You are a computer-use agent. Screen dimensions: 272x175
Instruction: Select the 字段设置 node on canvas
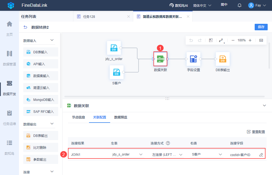(194, 59)
